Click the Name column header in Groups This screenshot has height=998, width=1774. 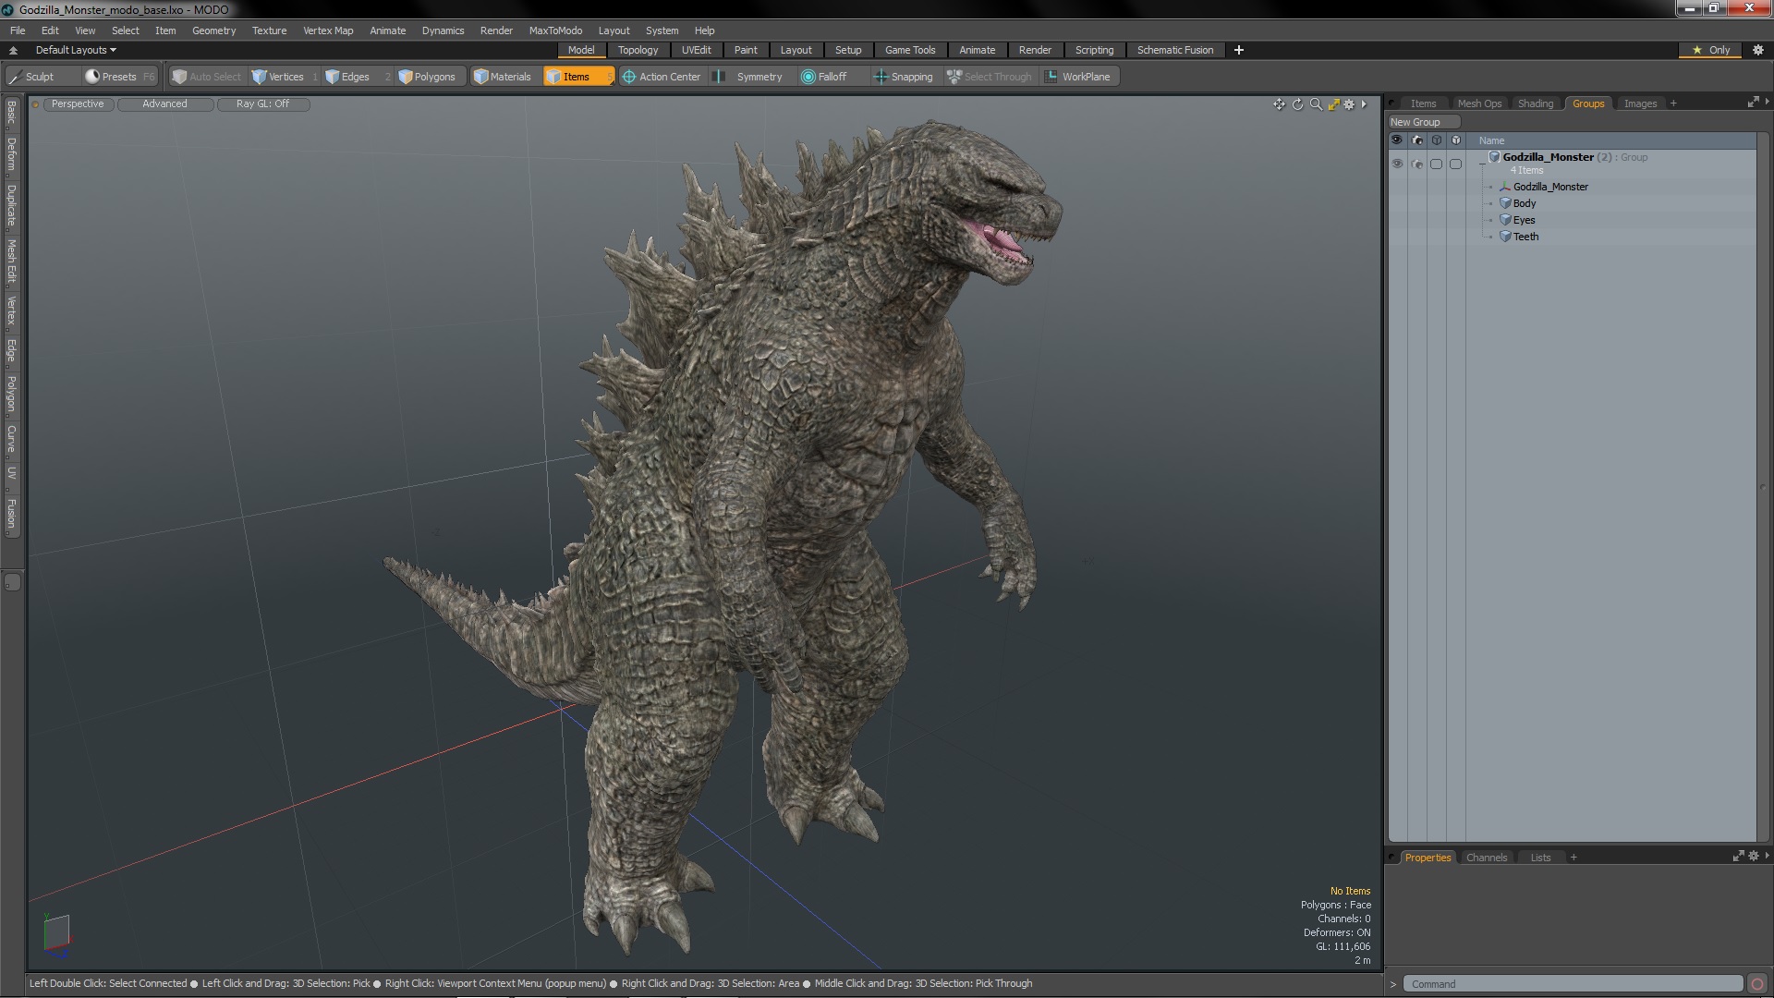tap(1612, 140)
